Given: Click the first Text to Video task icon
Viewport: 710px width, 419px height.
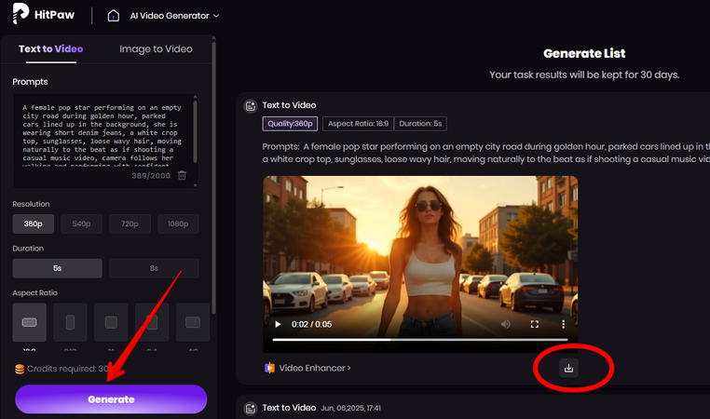Looking at the screenshot, I should [251, 106].
